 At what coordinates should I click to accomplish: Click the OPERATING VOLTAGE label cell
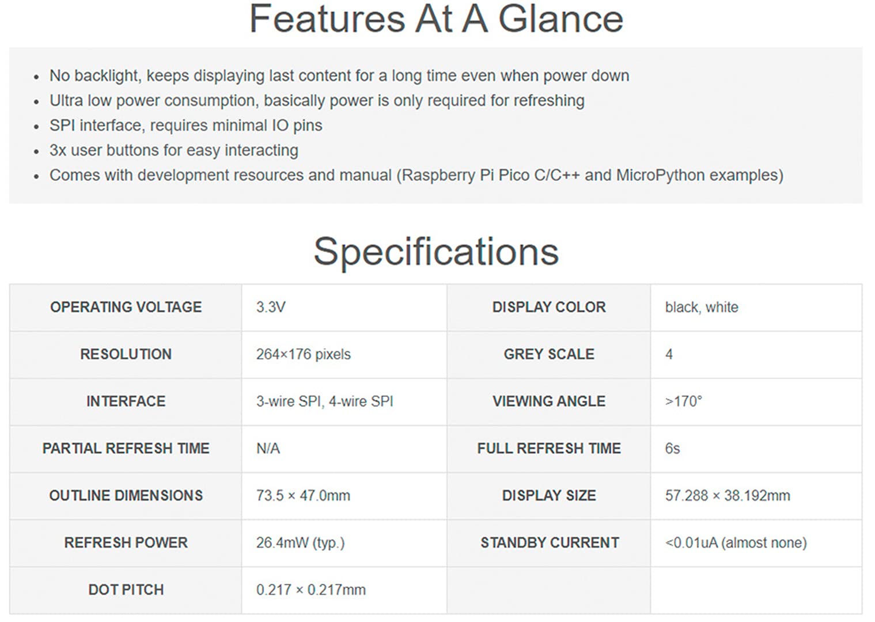coord(126,307)
